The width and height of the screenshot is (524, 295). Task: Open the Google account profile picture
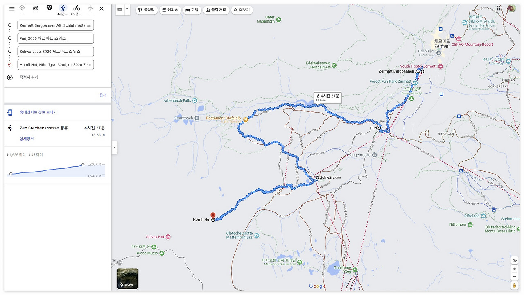point(511,8)
